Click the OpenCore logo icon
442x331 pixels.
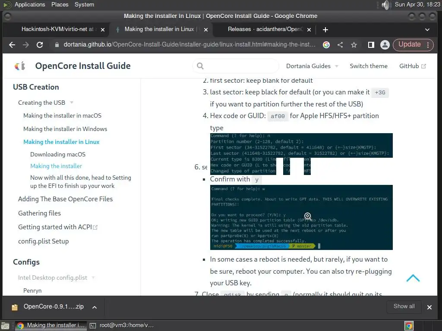20,66
